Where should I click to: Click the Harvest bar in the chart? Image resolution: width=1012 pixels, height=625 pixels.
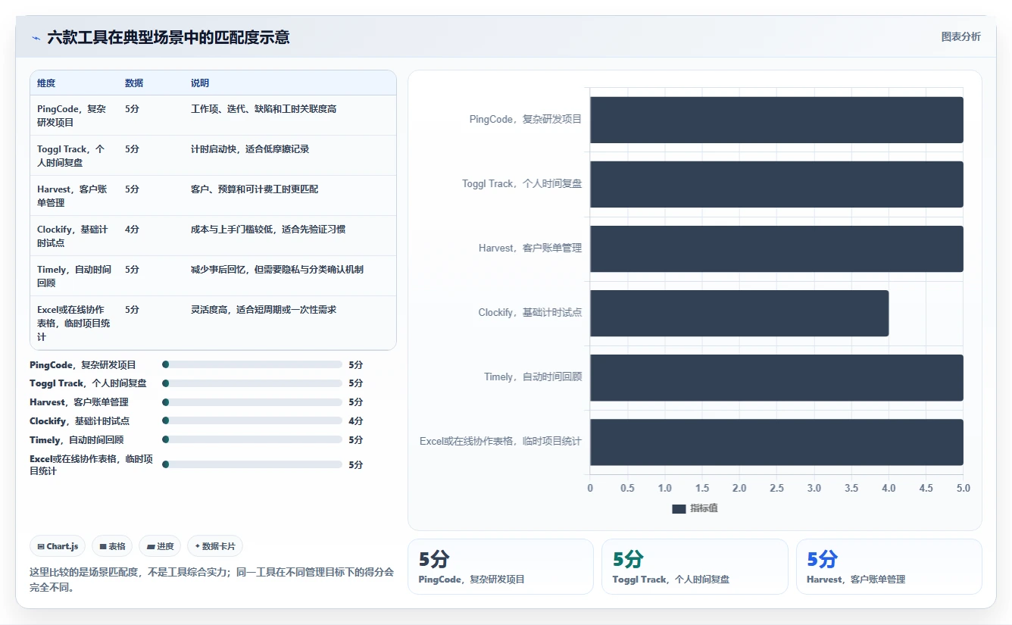[776, 248]
